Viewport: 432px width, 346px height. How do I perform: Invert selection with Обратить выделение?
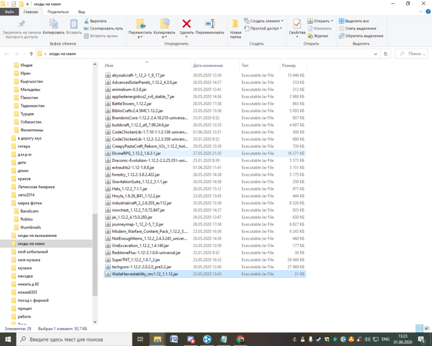click(361, 36)
